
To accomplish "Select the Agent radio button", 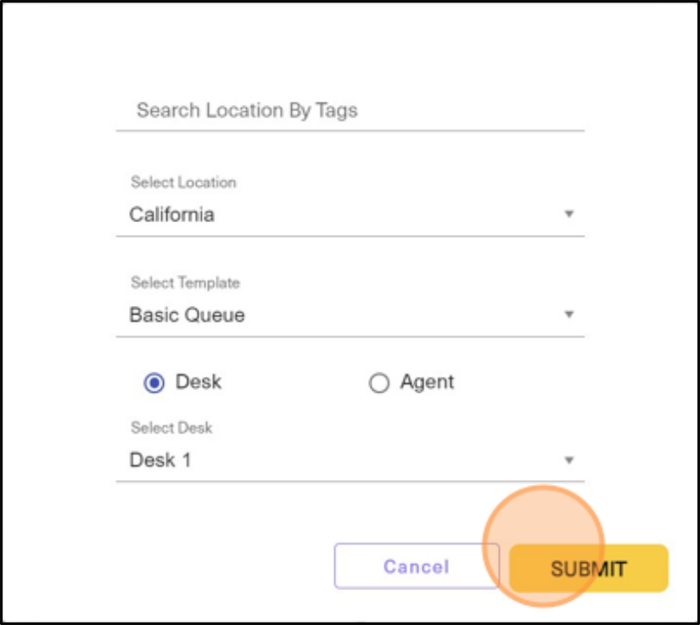I will pos(379,382).
